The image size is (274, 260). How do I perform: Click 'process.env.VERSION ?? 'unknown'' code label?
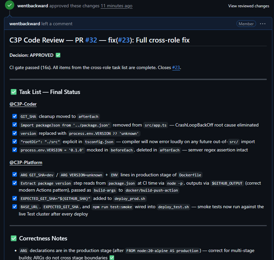point(104,134)
